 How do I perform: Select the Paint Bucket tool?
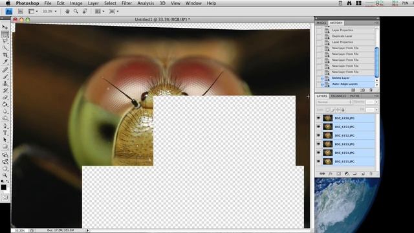click(x=5, y=104)
